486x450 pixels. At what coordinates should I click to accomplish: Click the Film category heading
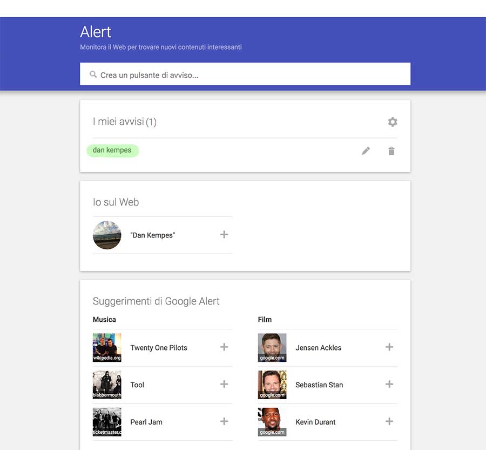(265, 320)
